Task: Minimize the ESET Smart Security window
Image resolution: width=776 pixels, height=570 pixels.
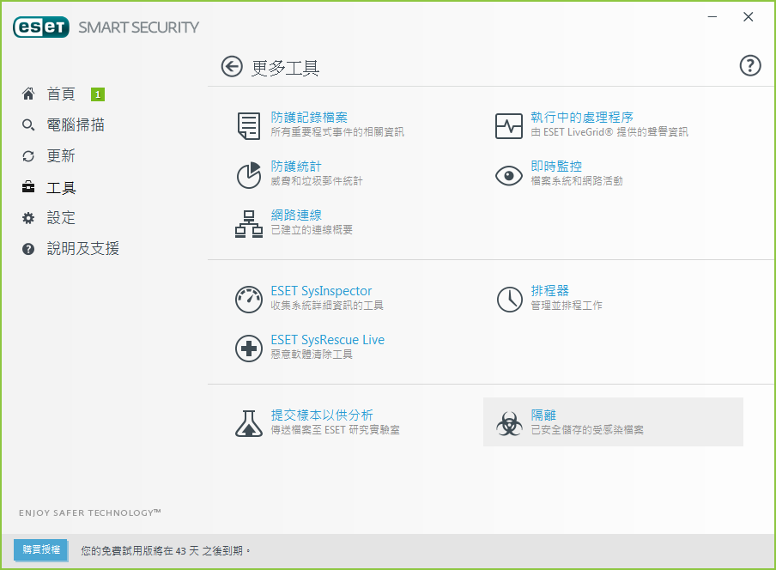Action: (712, 17)
